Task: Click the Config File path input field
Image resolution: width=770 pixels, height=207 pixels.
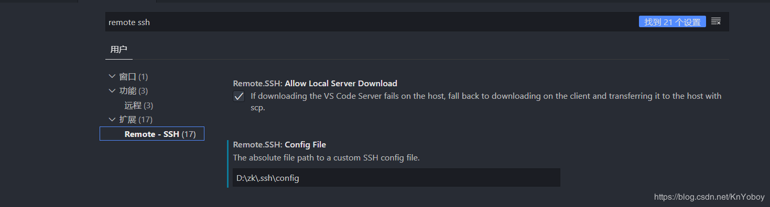Action: [397, 178]
